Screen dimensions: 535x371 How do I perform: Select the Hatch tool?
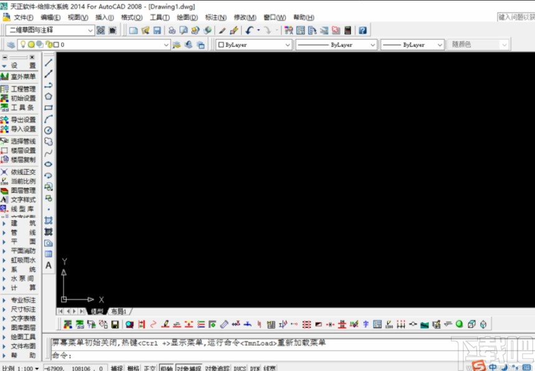click(49, 220)
